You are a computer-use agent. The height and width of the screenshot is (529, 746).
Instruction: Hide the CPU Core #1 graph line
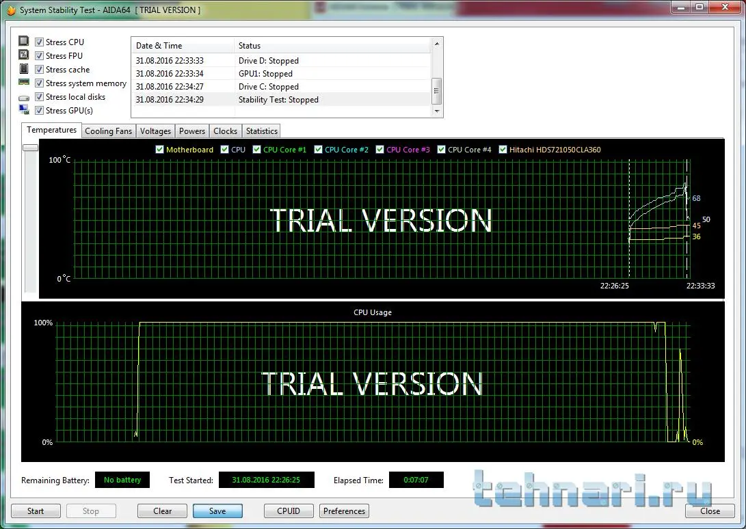[257, 150]
